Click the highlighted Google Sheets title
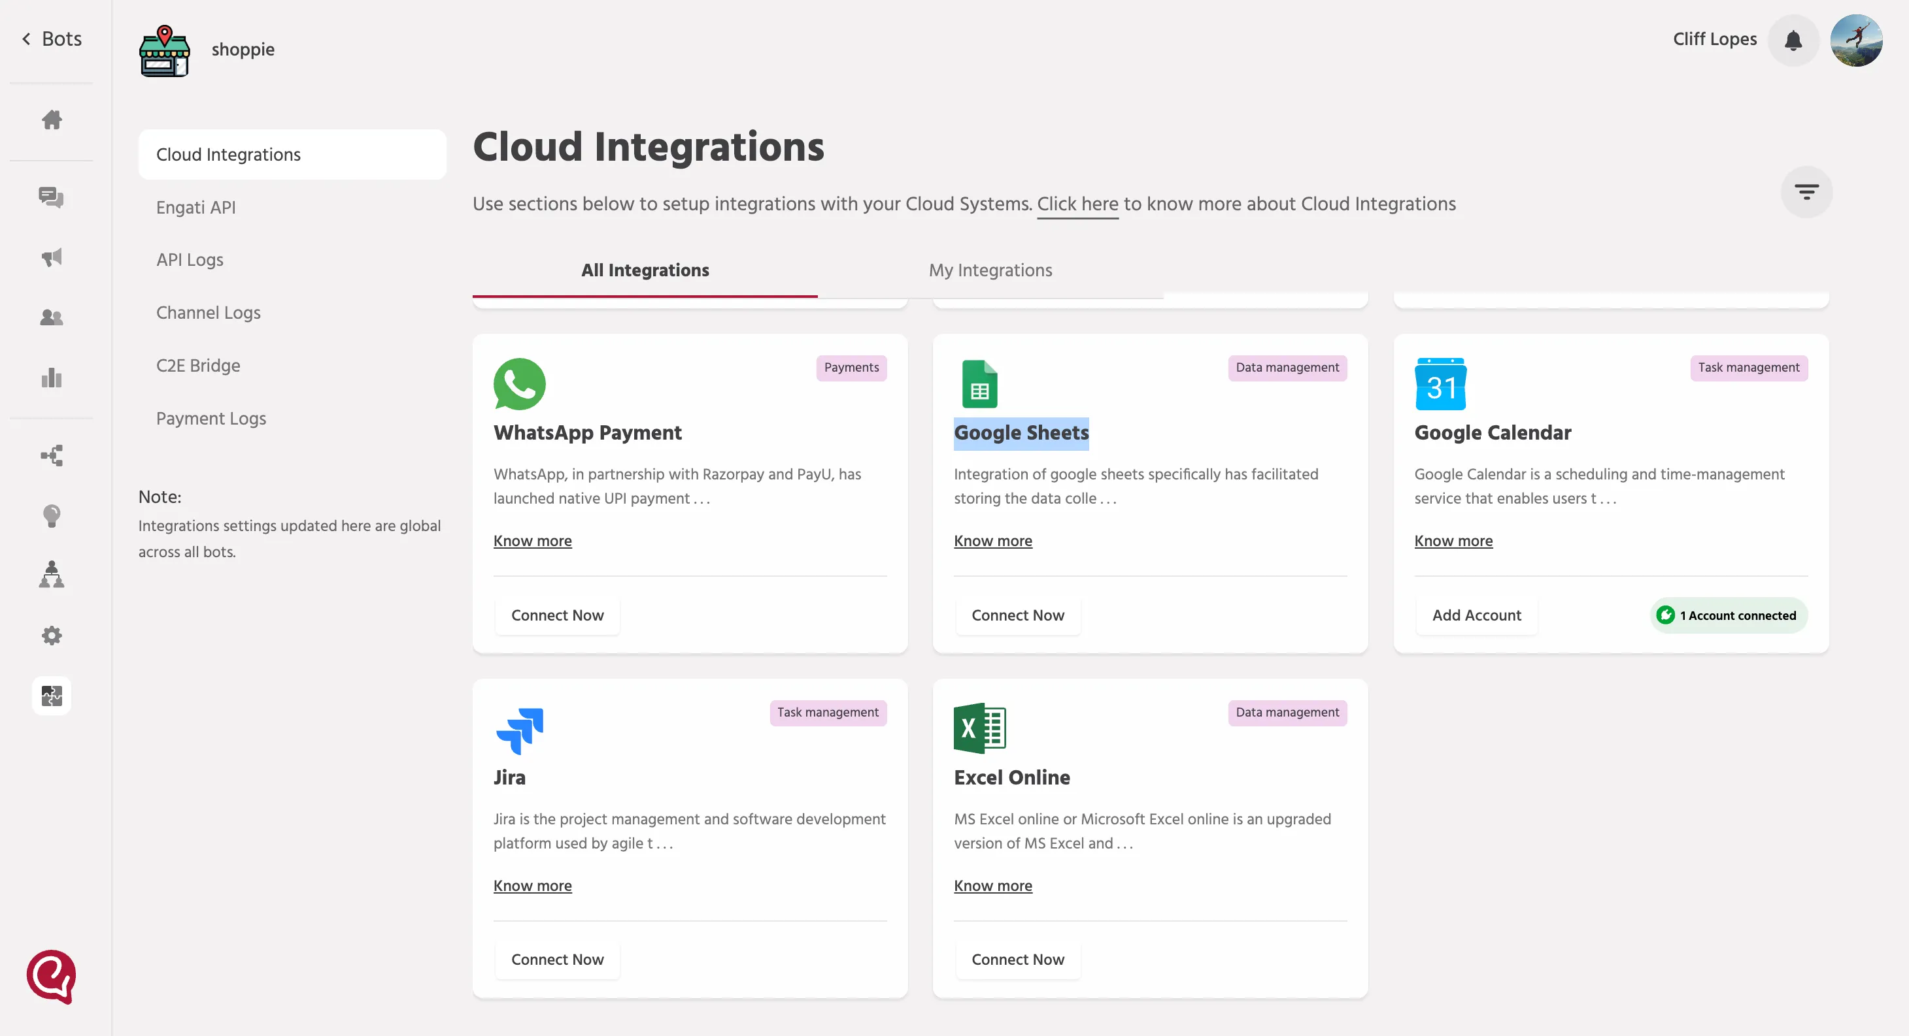1909x1036 pixels. [x=1021, y=433]
